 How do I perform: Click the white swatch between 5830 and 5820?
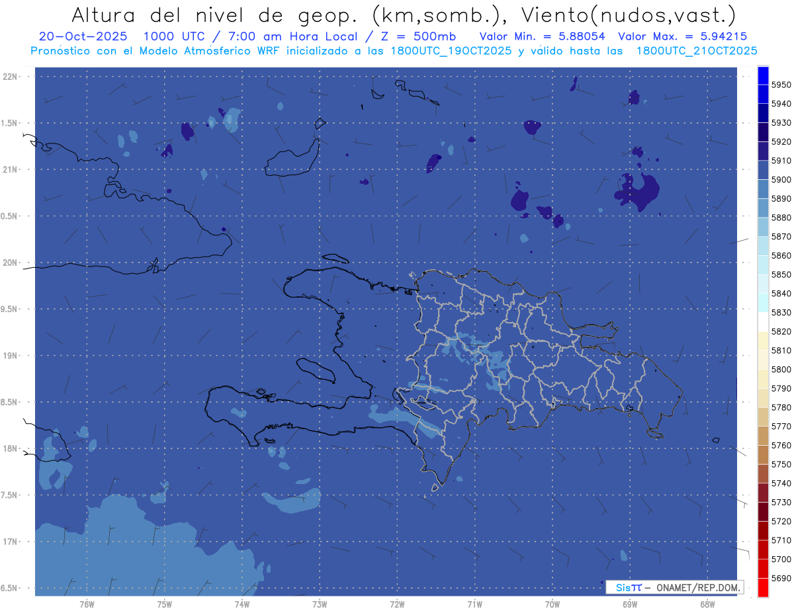click(763, 321)
